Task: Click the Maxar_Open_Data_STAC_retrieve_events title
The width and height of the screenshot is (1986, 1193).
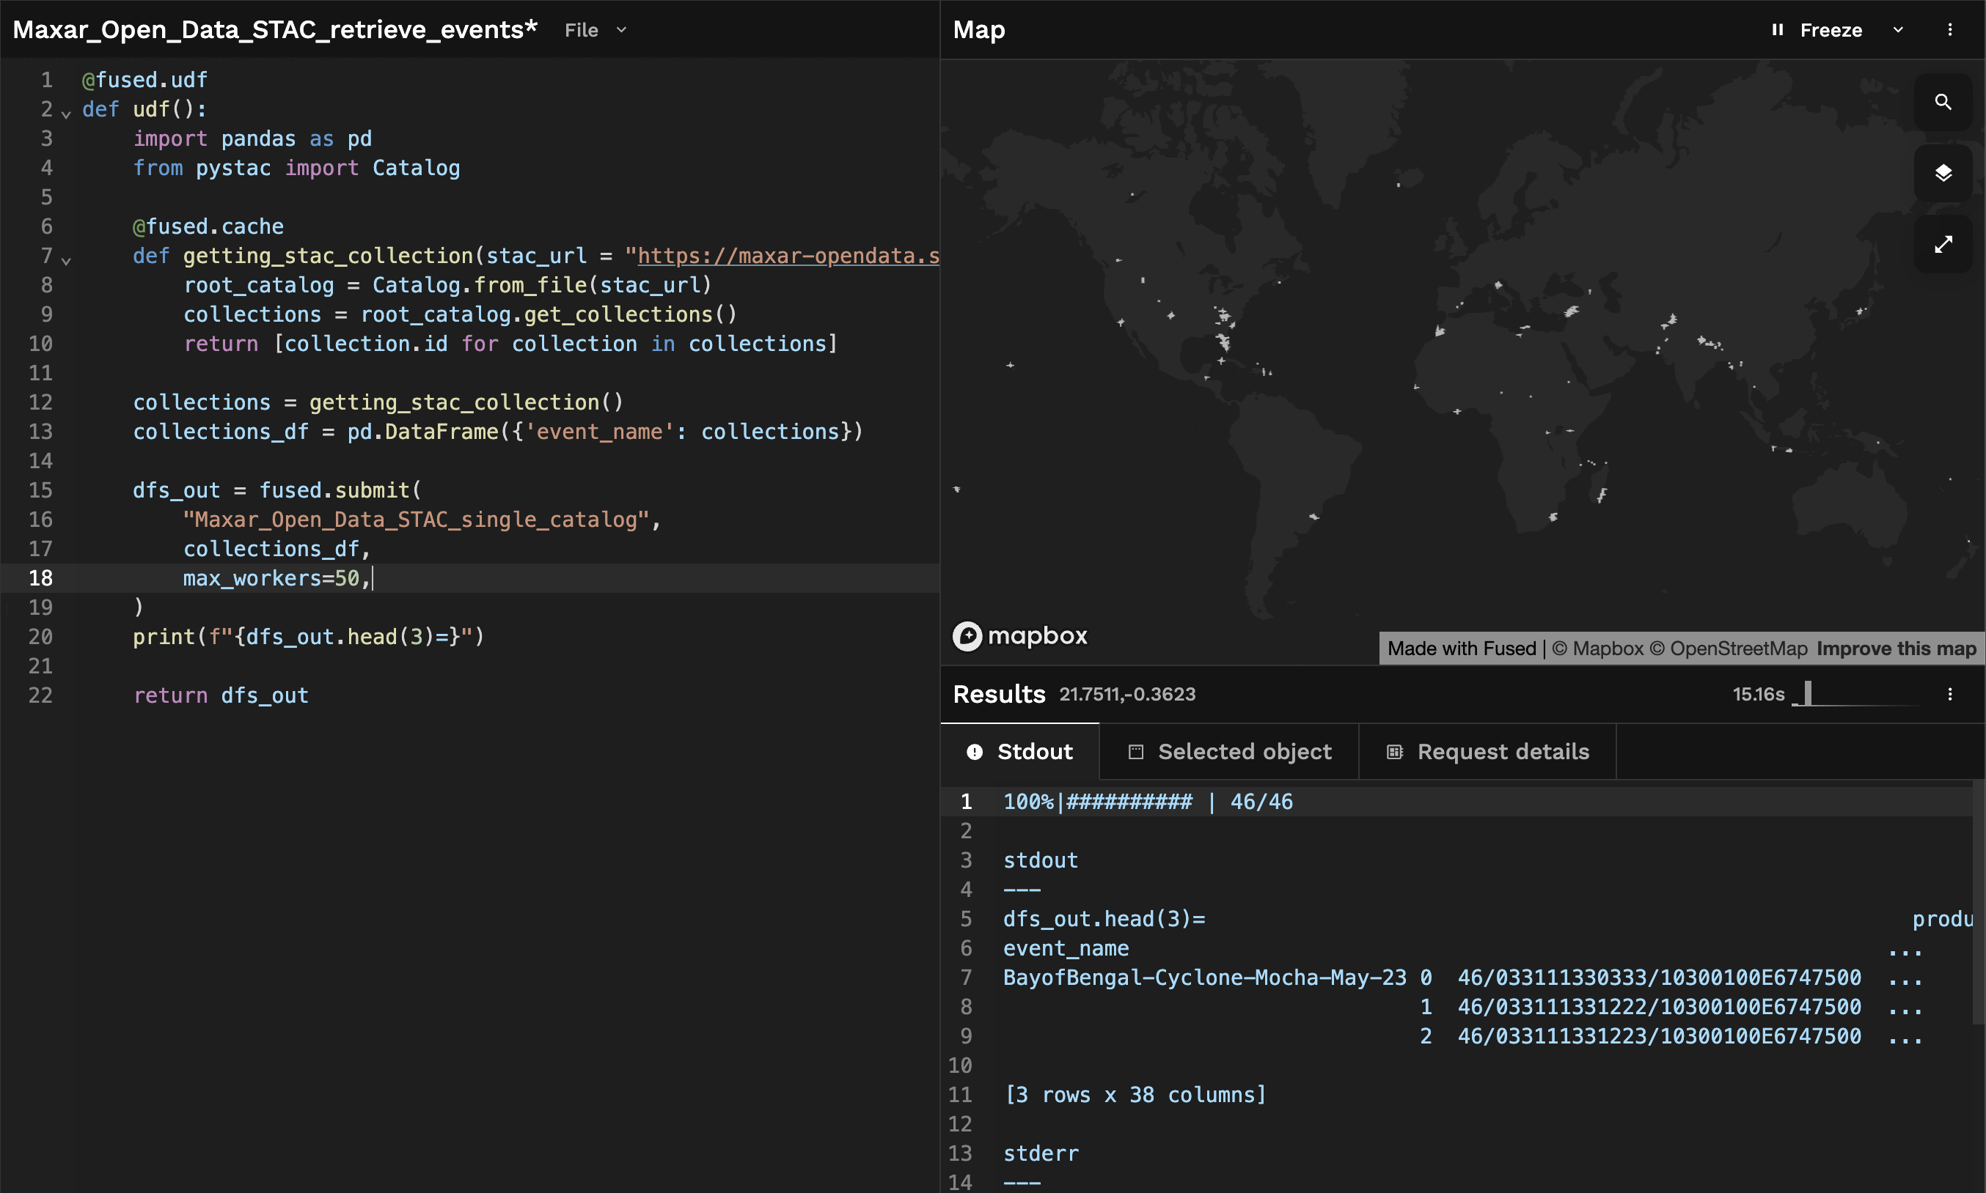Action: (275, 30)
